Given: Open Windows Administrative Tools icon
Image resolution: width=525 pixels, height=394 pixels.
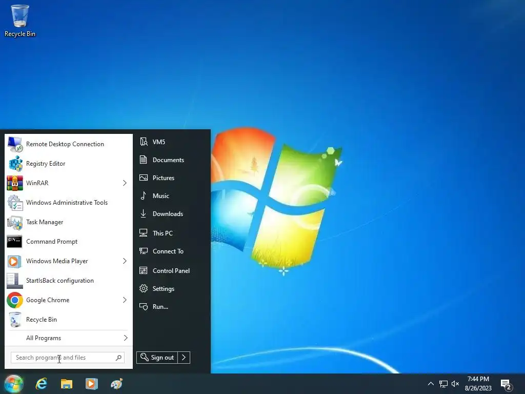Looking at the screenshot, I should pyautogui.click(x=15, y=203).
